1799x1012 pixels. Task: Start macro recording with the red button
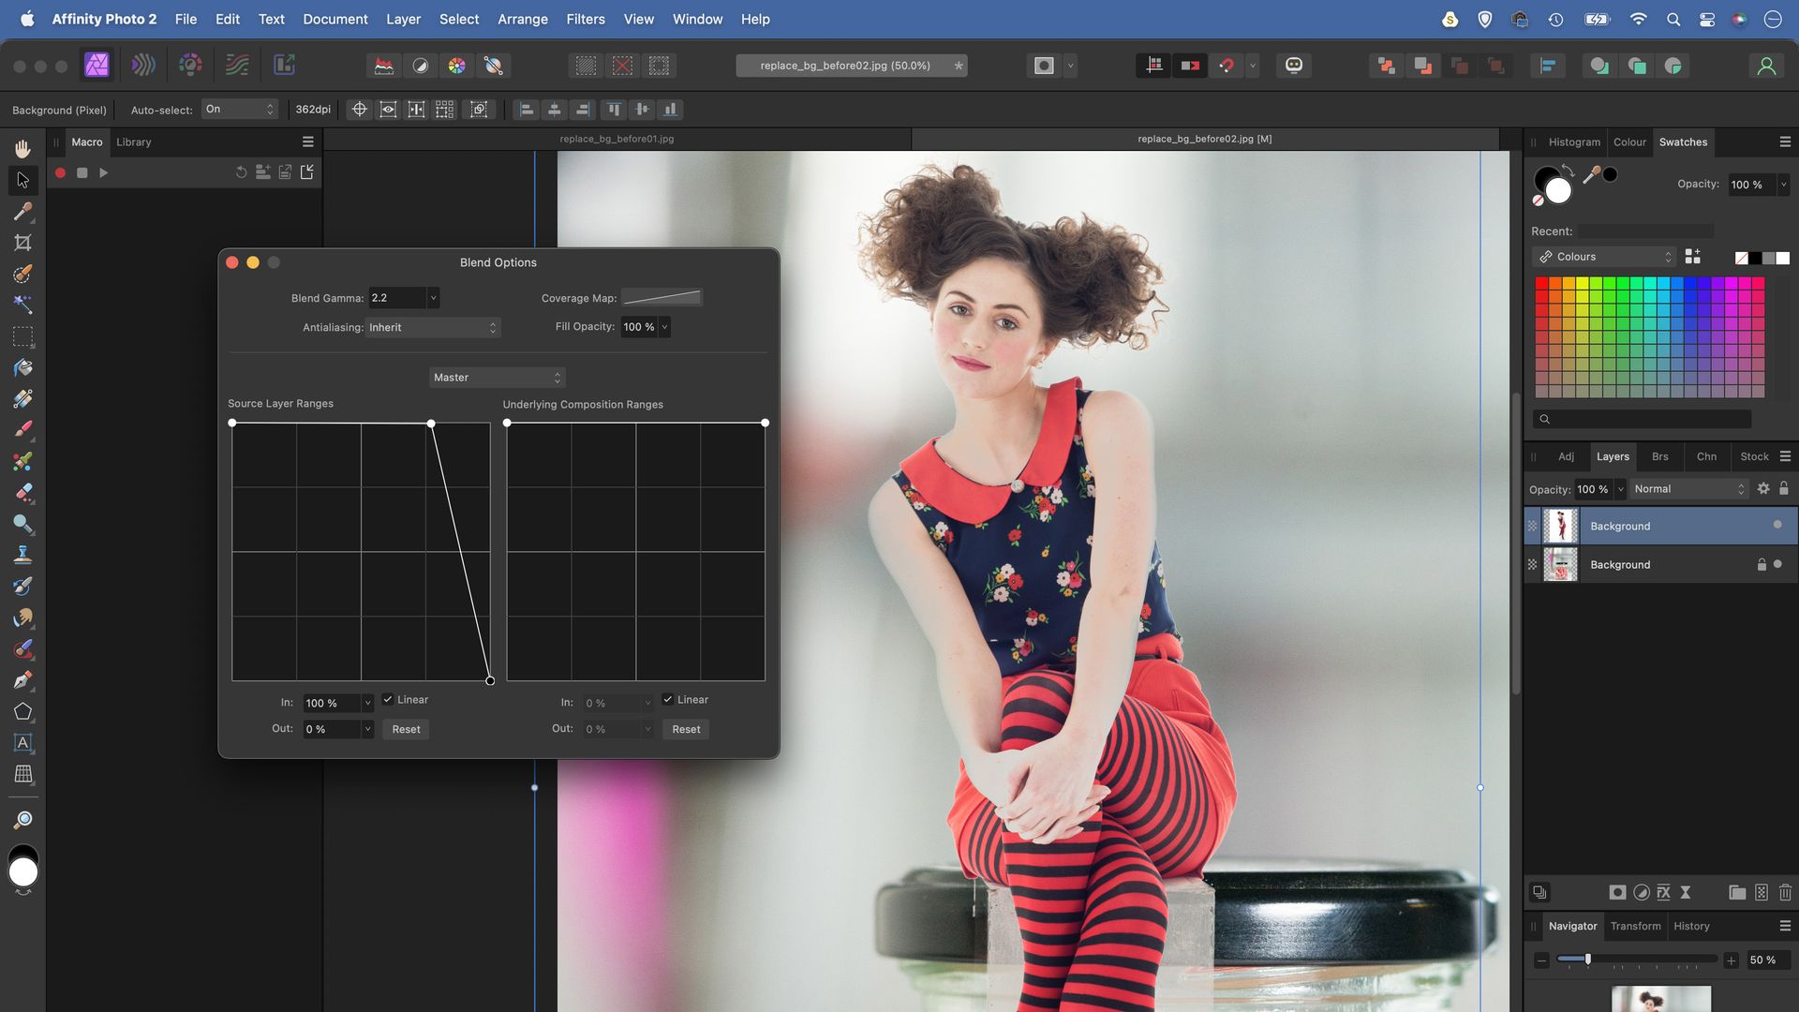(60, 173)
